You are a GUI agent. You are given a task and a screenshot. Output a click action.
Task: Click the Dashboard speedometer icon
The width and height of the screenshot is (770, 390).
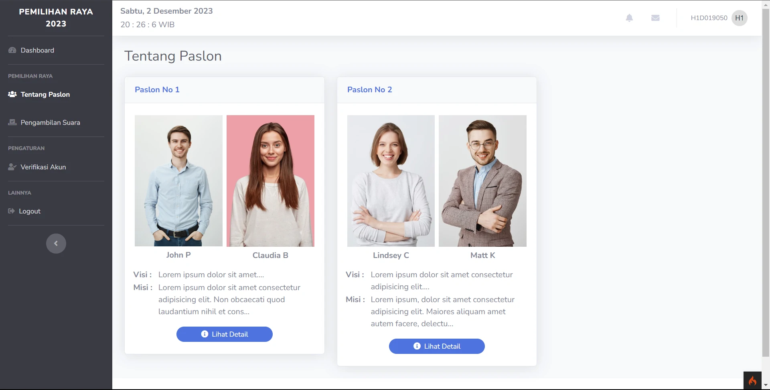(12, 50)
